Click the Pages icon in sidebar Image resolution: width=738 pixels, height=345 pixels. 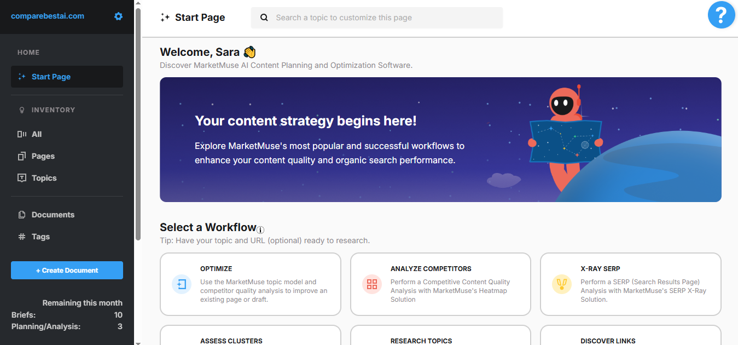pos(22,156)
